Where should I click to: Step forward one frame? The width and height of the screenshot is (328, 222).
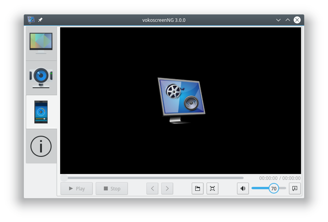[x=167, y=189]
